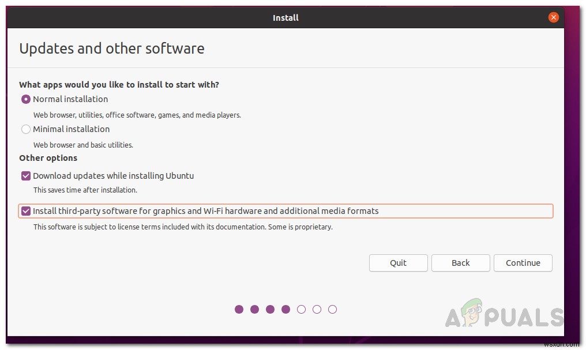Click the first filled progress dot
The width and height of the screenshot is (586, 350).
pyautogui.click(x=239, y=310)
